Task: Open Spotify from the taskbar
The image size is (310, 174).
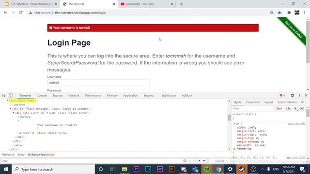Action: pos(207,169)
